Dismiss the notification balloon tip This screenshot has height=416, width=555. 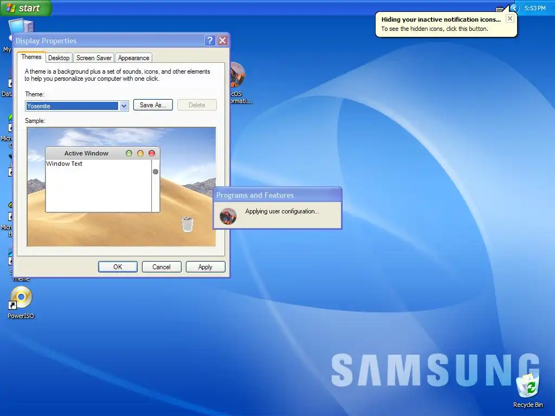pos(509,18)
